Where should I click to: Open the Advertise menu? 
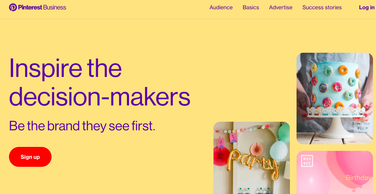(x=281, y=7)
